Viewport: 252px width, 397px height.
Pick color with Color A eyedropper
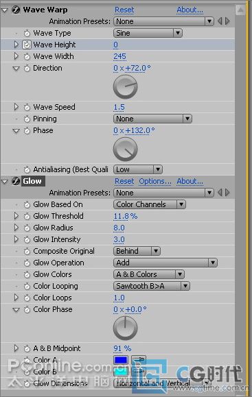point(139,360)
